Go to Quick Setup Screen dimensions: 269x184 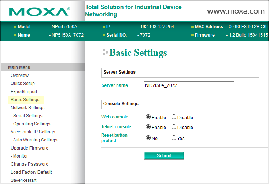point(23,84)
